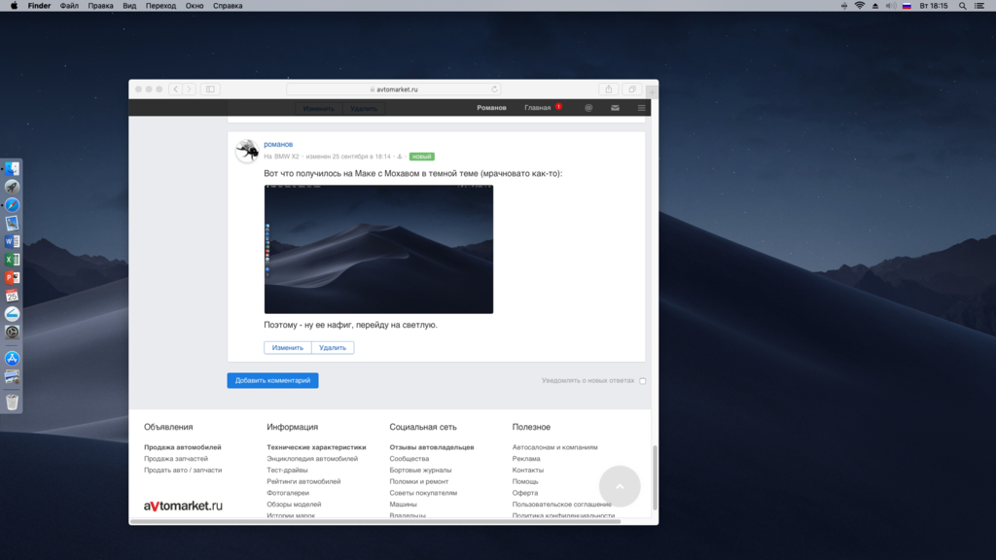Open Романов profile in site header
This screenshot has height=560, width=996.
(x=491, y=108)
